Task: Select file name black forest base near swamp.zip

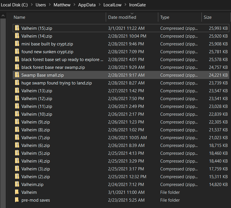Action: pos(53,67)
